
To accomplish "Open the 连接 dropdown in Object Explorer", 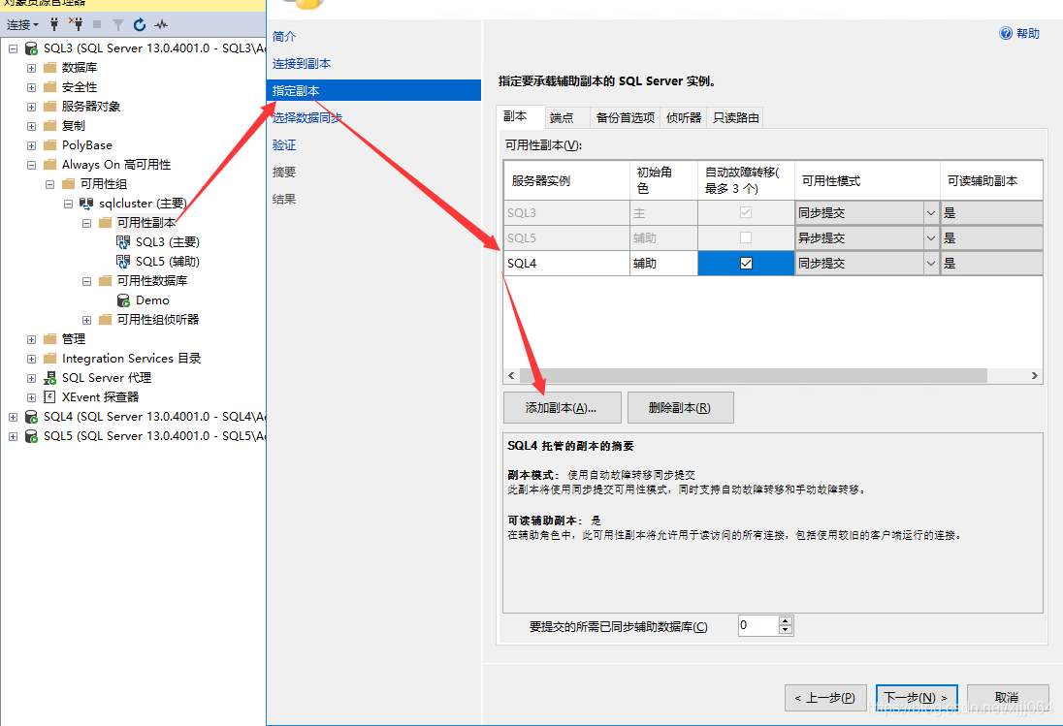I will tap(22, 25).
